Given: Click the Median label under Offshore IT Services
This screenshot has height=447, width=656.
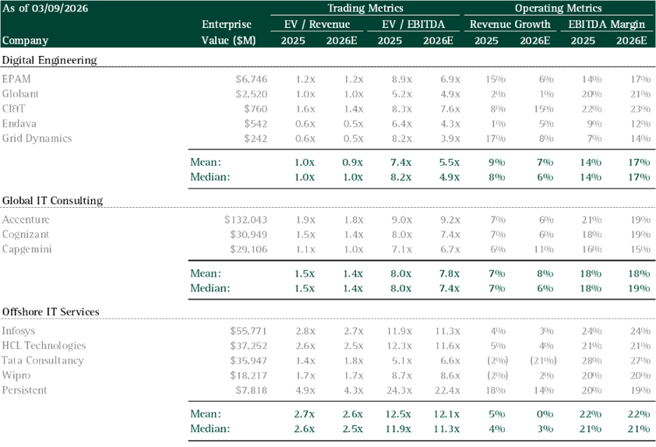Looking at the screenshot, I should coord(209,429).
